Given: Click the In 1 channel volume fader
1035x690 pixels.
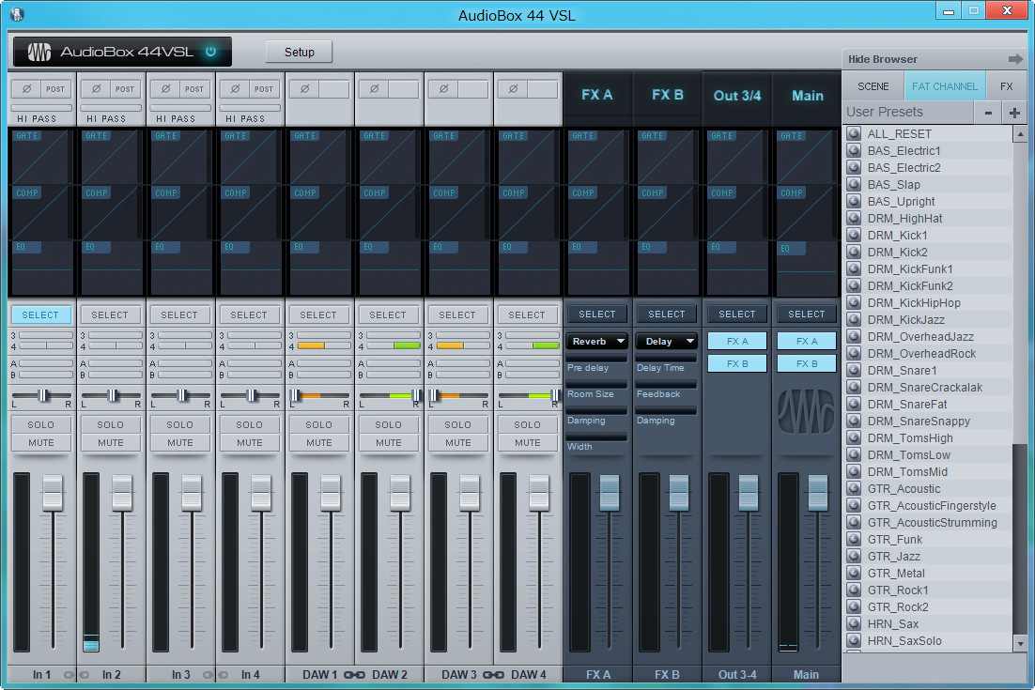Looking at the screenshot, I should coord(53,492).
